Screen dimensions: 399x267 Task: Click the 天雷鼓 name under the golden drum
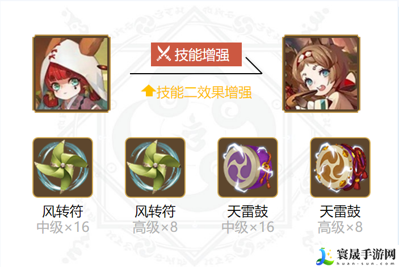tap(340, 211)
